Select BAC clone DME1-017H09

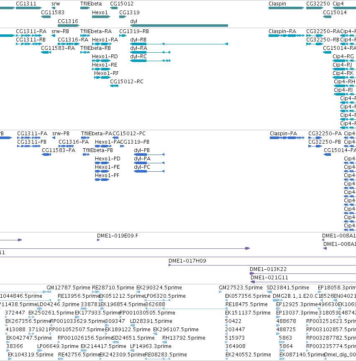pyautogui.click(x=187, y=261)
